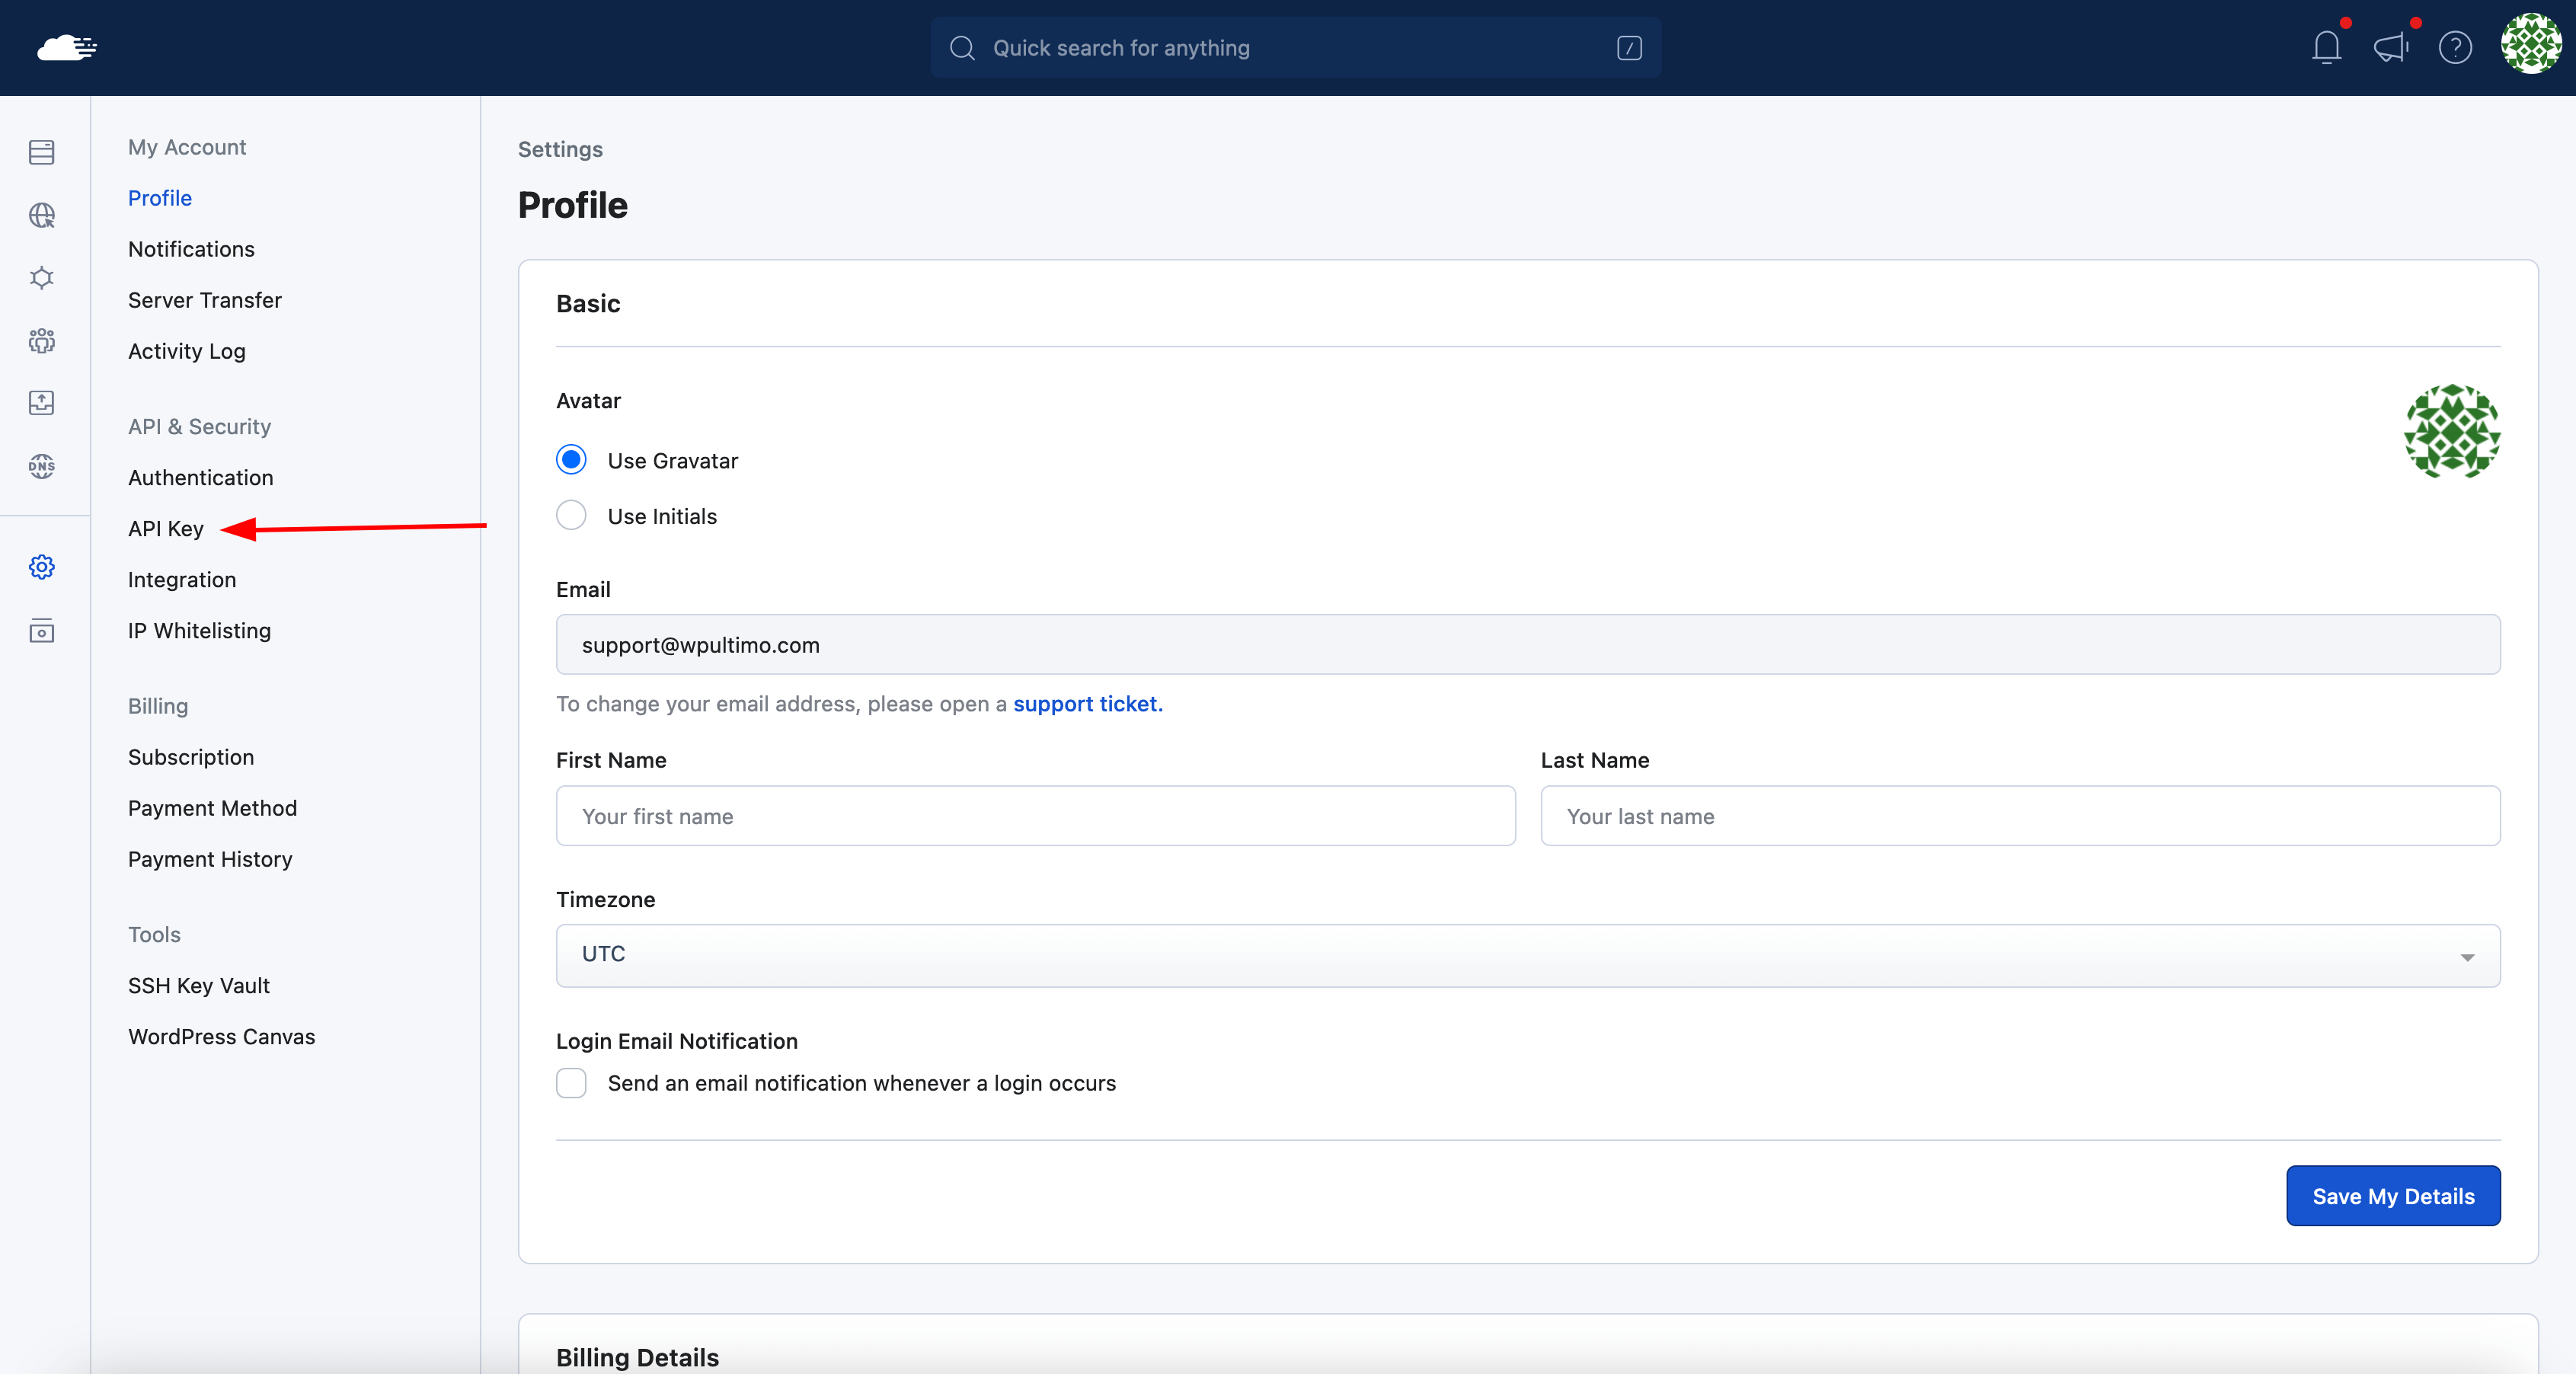This screenshot has width=2576, height=1374.
Task: Go to Profile settings page
Action: (160, 198)
